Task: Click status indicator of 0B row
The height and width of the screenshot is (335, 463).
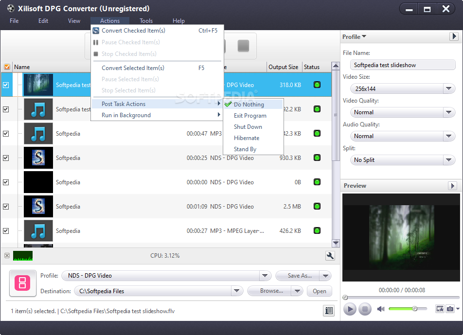Action: tap(317, 182)
